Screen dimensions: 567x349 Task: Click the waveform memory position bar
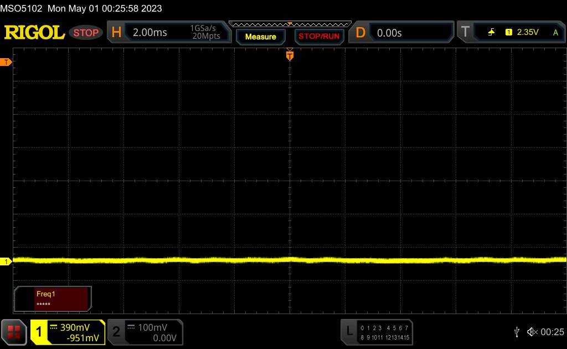[x=290, y=24]
